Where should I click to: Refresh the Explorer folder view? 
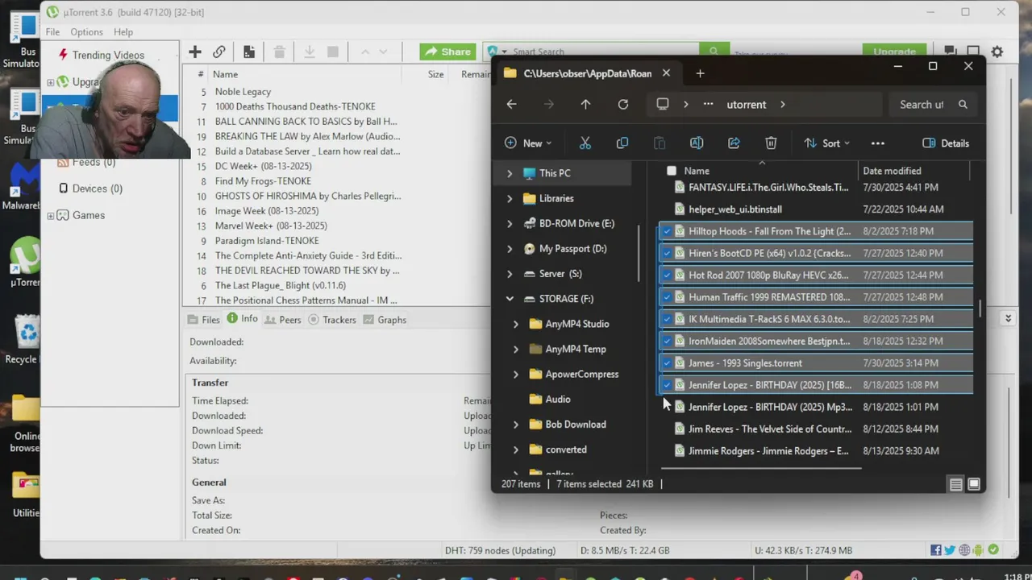coord(623,104)
